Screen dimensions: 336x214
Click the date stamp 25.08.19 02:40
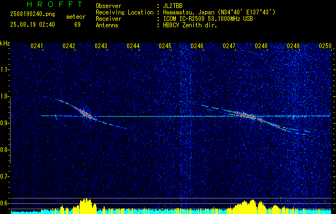coord(33,25)
